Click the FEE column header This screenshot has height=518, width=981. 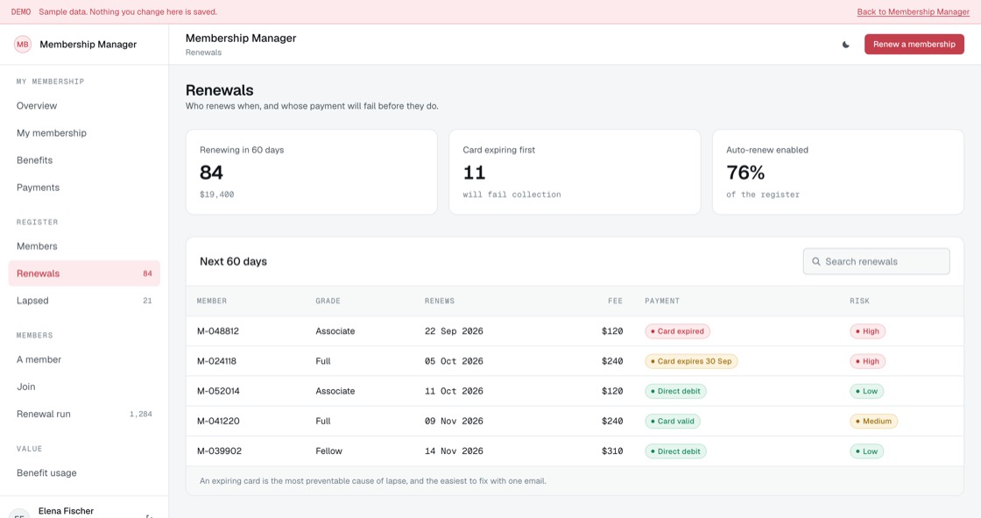point(615,302)
